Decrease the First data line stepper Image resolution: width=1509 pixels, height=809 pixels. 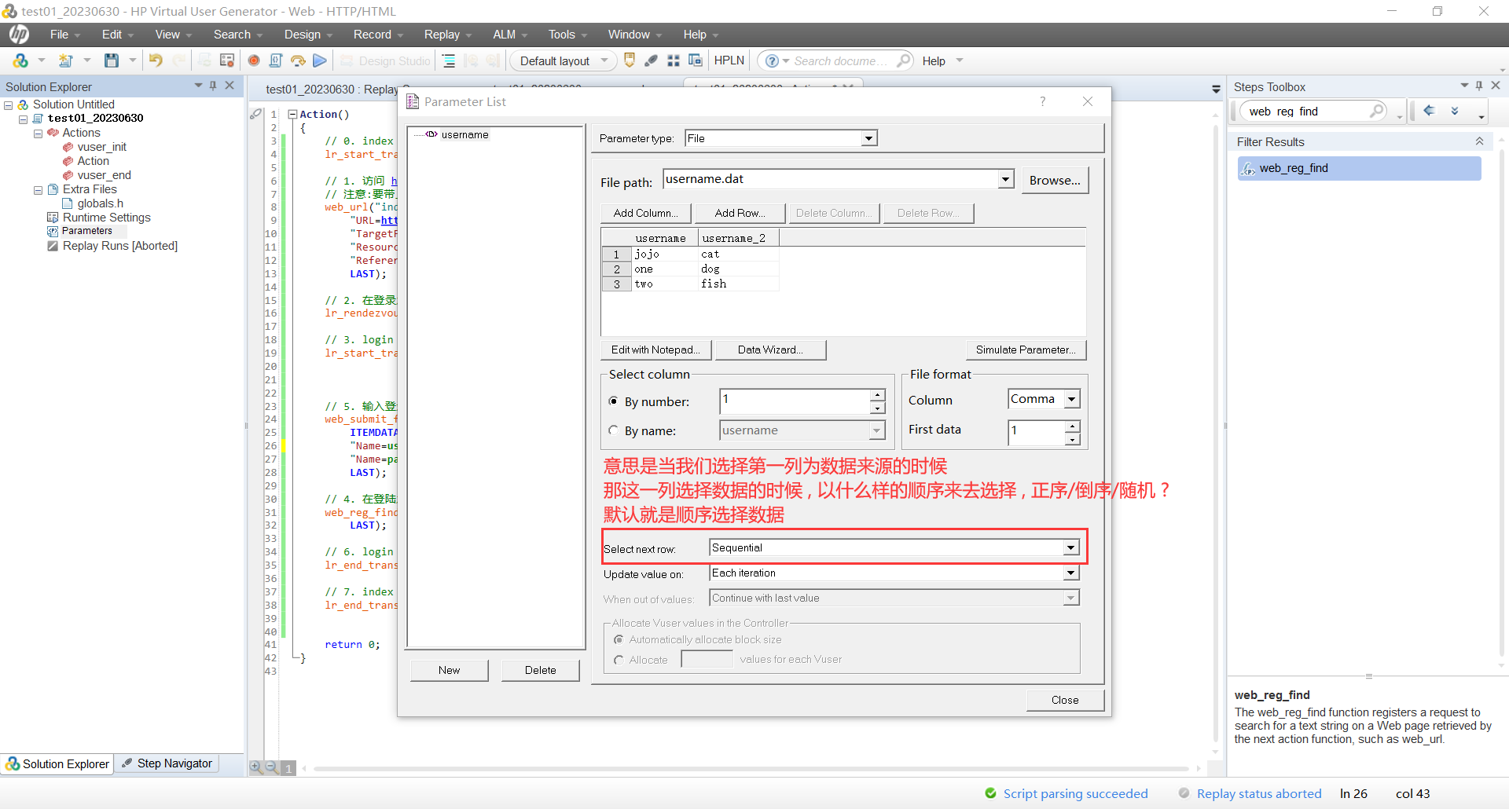point(1072,439)
